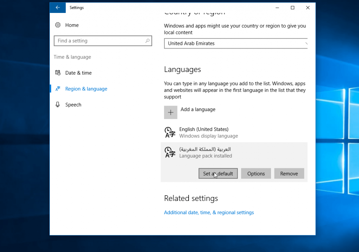Click the Date & time calendar icon
The image size is (359, 252).
tap(58, 73)
